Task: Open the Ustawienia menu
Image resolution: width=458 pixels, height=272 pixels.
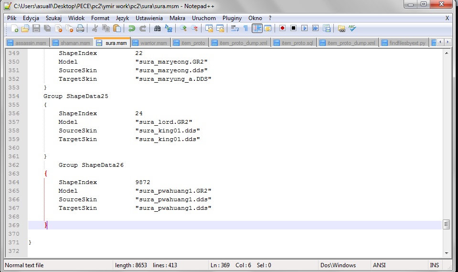Action: (149, 18)
